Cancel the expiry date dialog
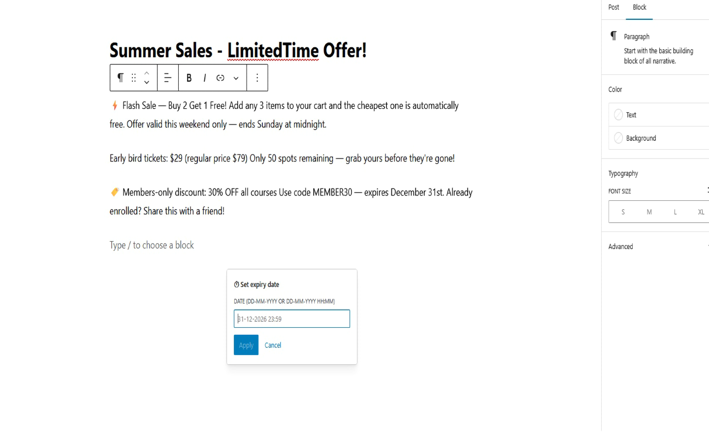The image size is (709, 443). [x=273, y=345]
